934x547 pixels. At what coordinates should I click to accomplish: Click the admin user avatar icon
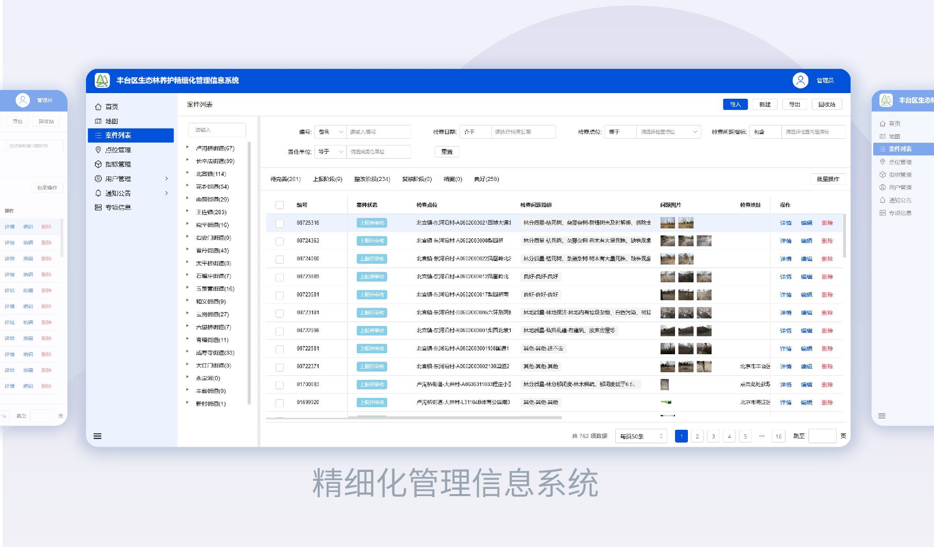pos(800,81)
